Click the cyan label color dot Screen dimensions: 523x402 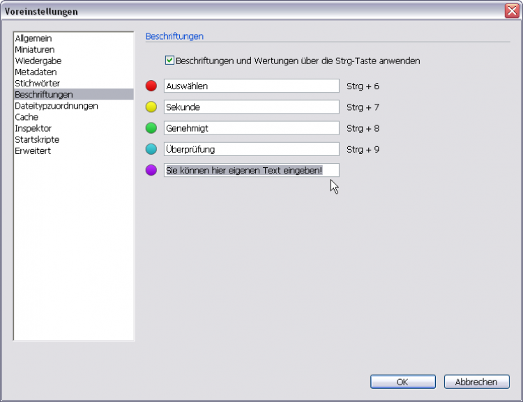click(151, 149)
